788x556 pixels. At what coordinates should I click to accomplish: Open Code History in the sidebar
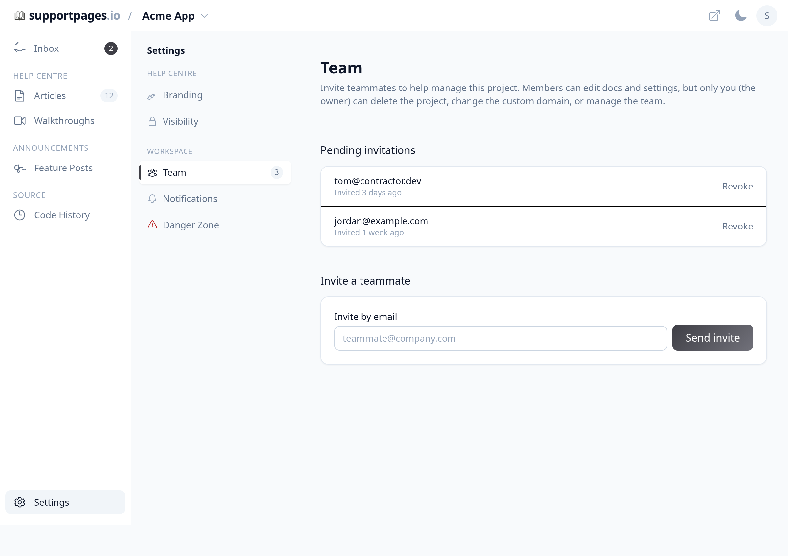click(62, 215)
